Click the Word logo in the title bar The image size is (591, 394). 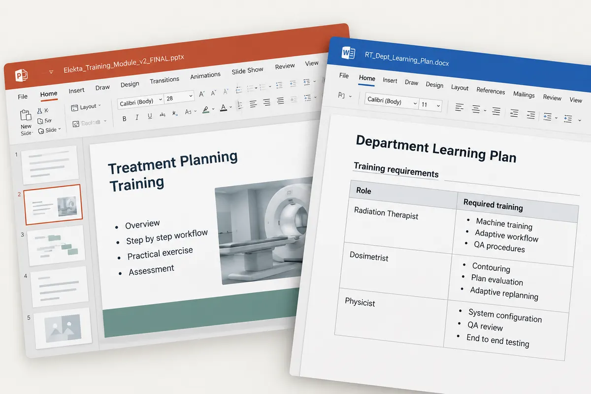(x=349, y=53)
